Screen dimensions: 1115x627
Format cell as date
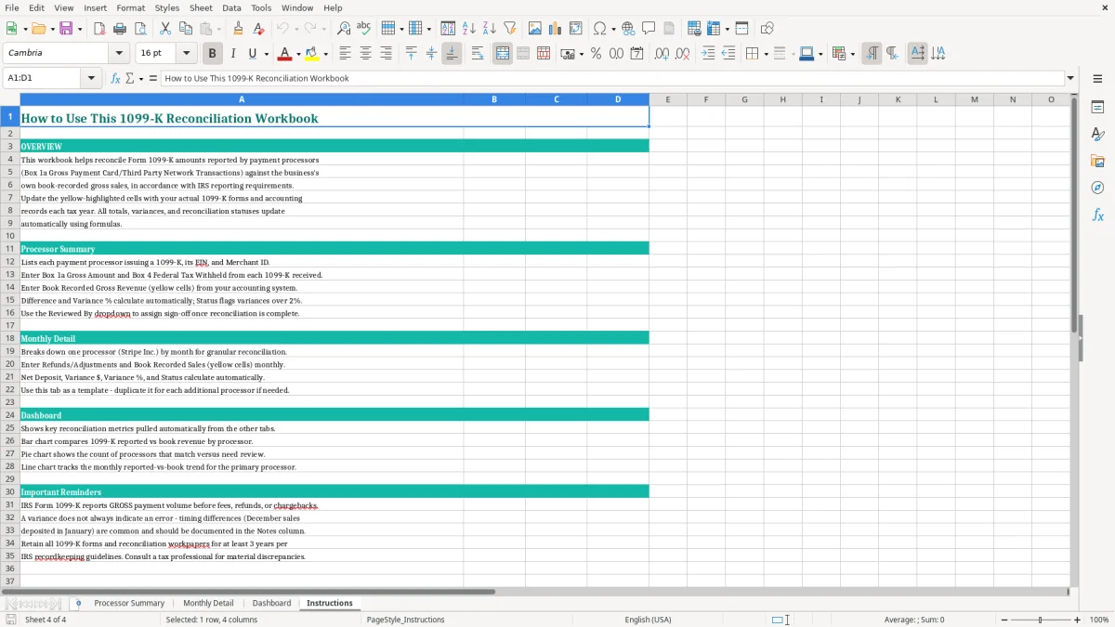[636, 54]
